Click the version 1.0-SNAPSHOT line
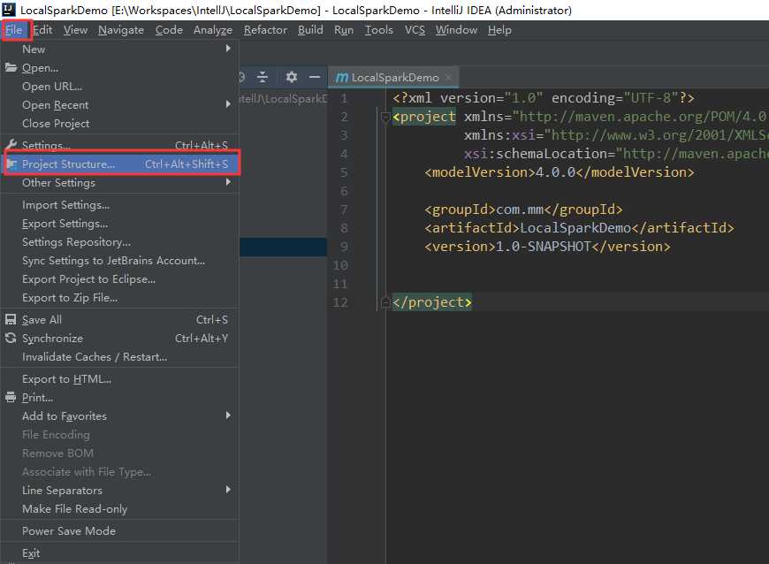769x564 pixels. [x=547, y=247]
